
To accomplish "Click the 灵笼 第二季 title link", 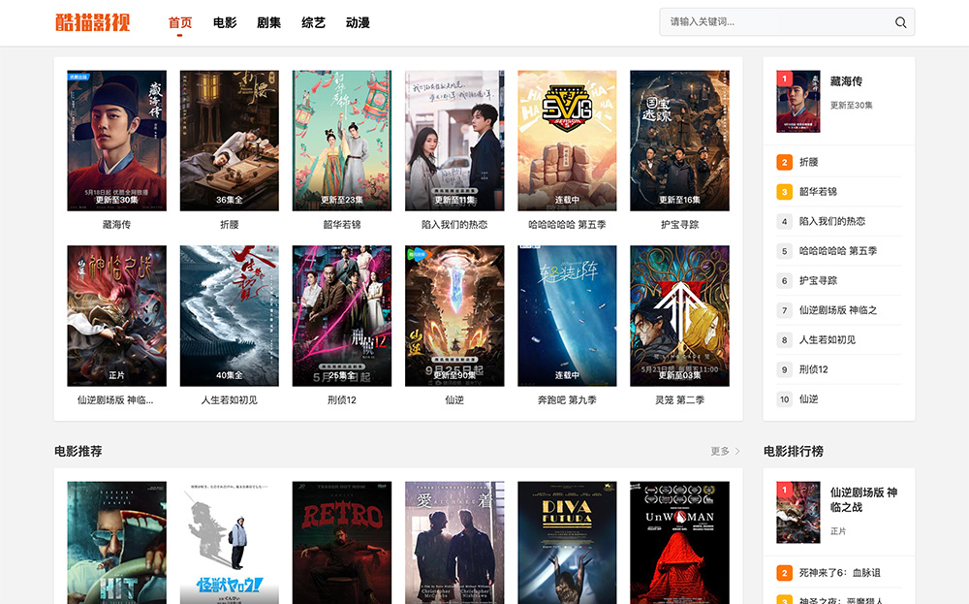I will tap(680, 400).
